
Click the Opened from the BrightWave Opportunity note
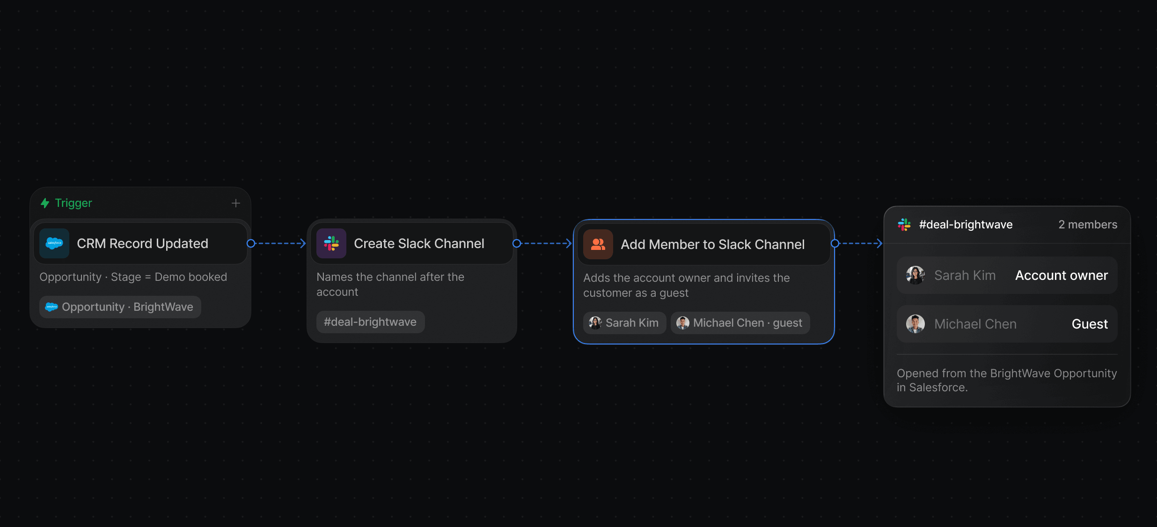click(x=1007, y=380)
